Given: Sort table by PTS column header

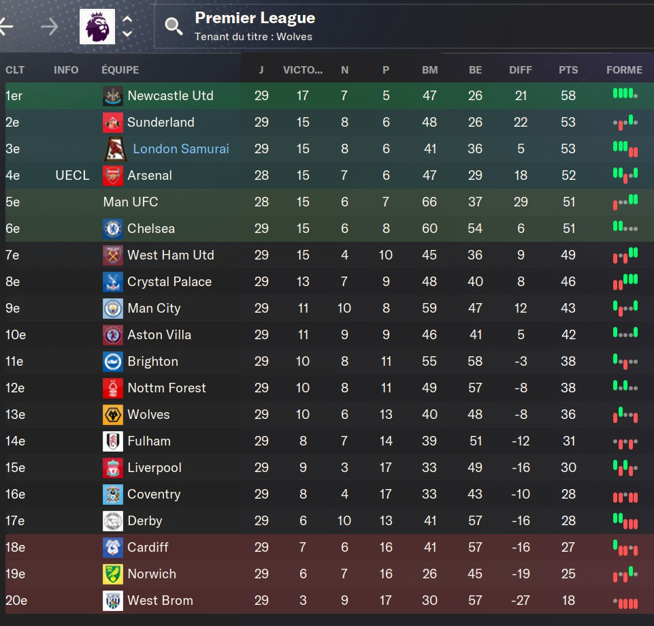Looking at the screenshot, I should tap(568, 69).
